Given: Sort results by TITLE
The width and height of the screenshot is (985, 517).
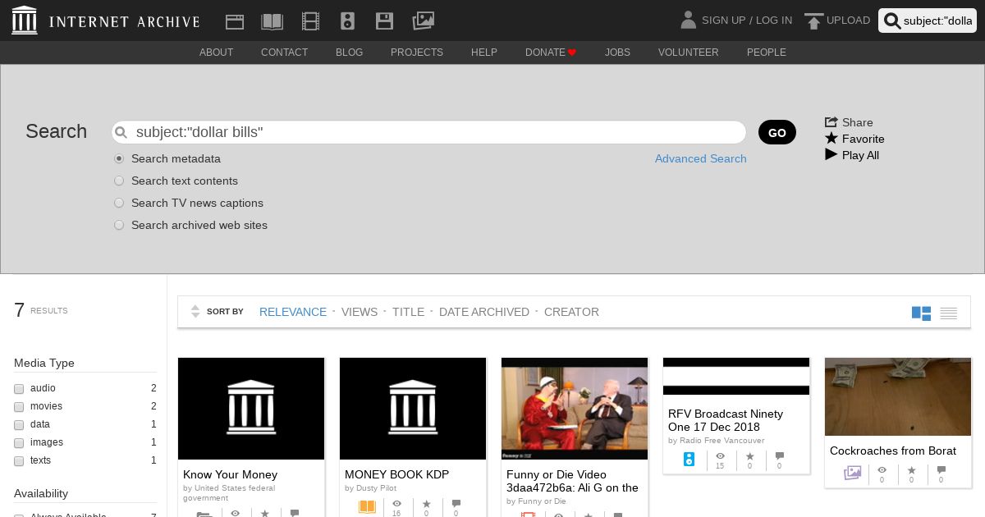Looking at the screenshot, I should 408,312.
